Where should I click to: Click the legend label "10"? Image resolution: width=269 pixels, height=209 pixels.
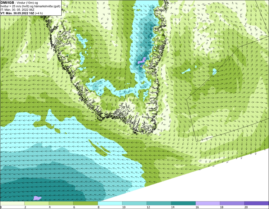[124, 207]
